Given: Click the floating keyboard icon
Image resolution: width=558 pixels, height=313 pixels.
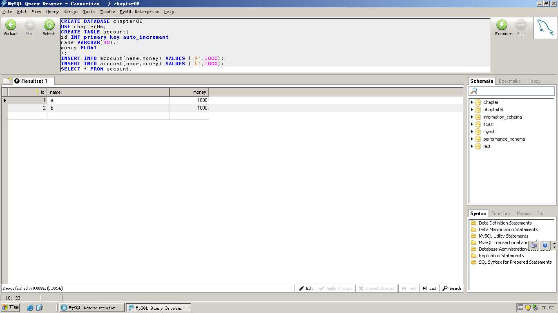Looking at the screenshot, I should (534, 245).
